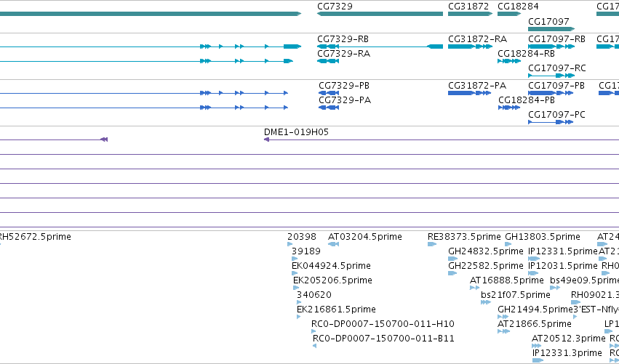Viewport: 619px width, 364px height.
Task: Select EST label GH22582.5prime
Action: point(486,266)
